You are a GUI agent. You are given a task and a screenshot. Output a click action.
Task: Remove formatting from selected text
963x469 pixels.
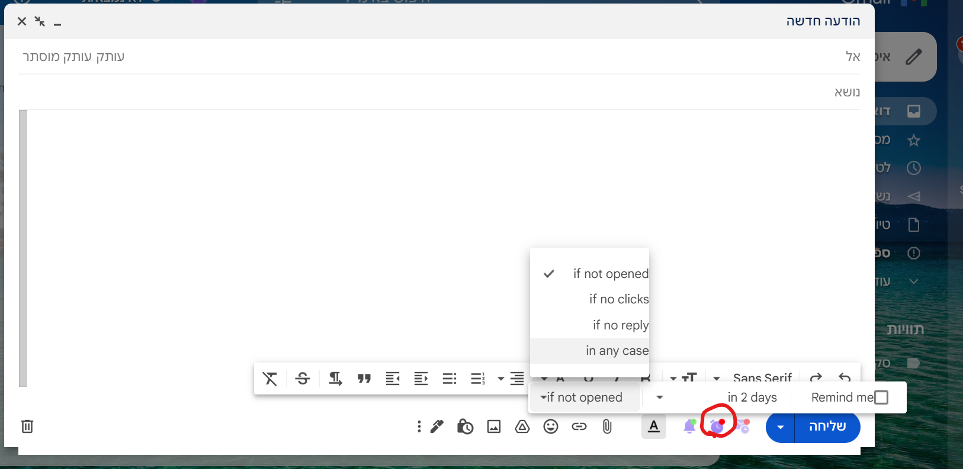[x=270, y=379]
